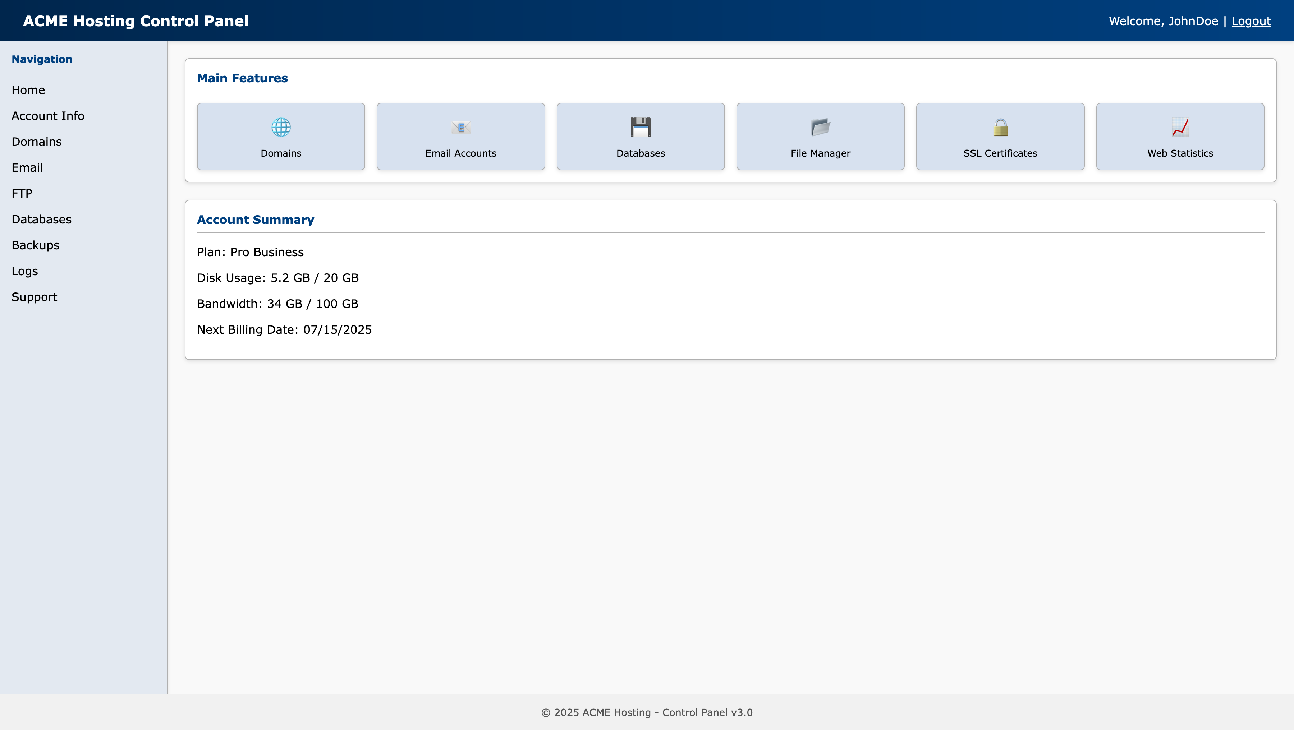Open Databases from the sidebar navigation

(x=42, y=220)
